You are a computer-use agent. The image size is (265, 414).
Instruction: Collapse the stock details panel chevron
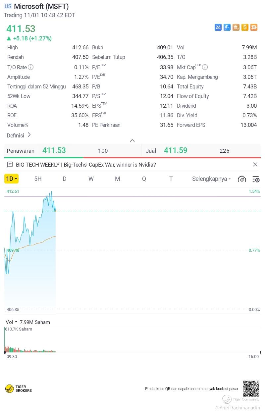[132, 140]
